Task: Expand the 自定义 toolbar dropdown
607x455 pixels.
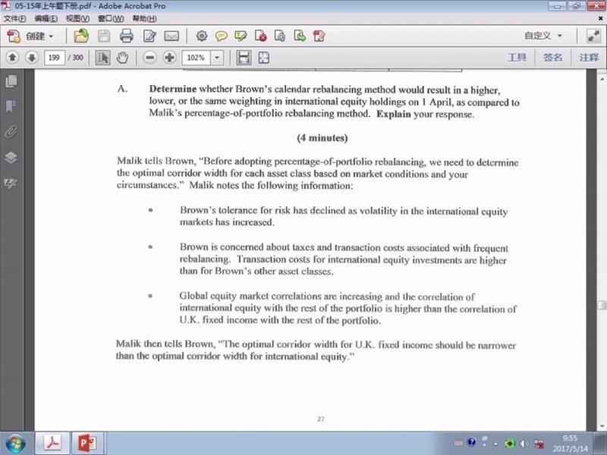Action: [543, 36]
